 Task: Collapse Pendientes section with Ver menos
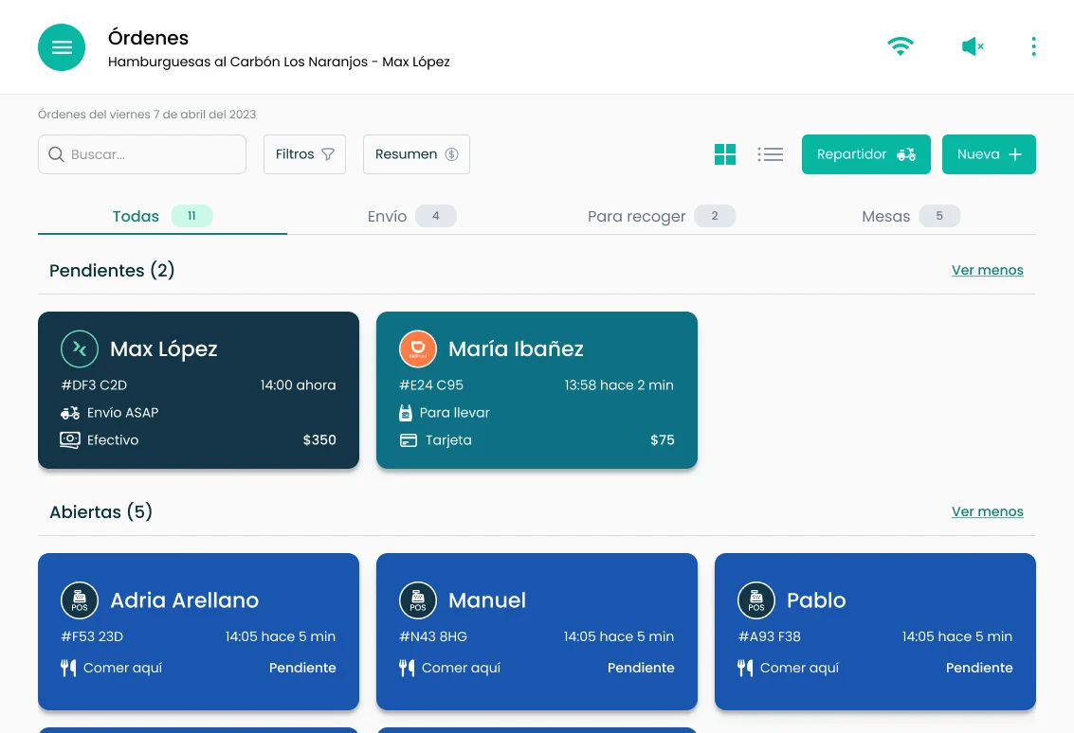tap(987, 270)
